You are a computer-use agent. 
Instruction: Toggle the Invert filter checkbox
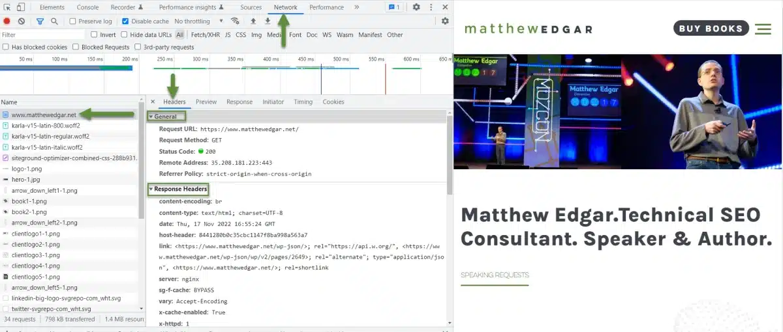94,35
